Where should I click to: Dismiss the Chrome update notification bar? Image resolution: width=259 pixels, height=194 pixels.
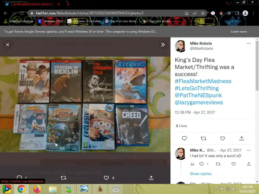[x=253, y=32]
